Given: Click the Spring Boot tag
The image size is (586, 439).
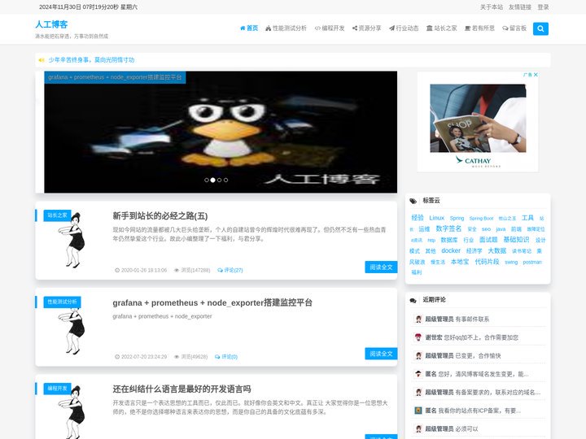Looking at the screenshot, I should click(481, 219).
